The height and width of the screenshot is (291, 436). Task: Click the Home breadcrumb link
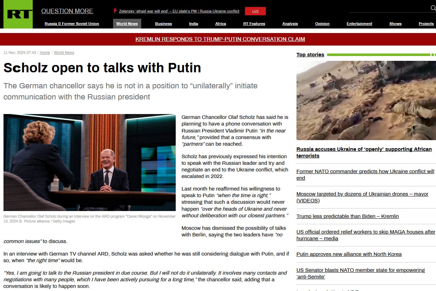click(45, 52)
